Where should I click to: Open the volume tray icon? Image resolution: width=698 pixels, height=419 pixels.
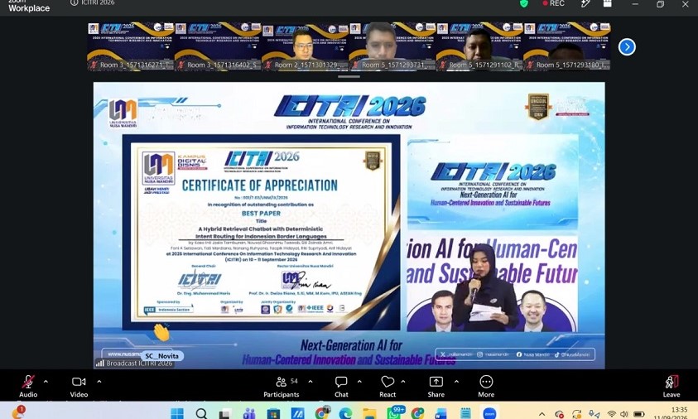point(624,414)
